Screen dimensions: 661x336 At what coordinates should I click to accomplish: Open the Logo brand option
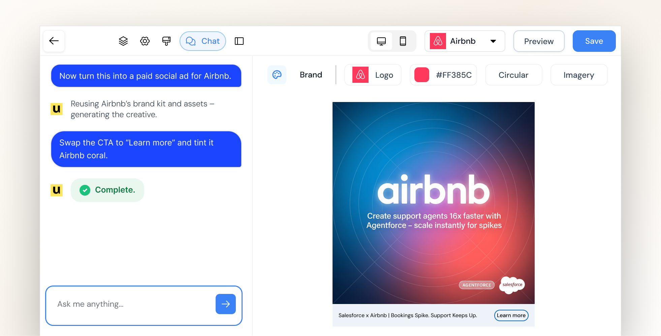pos(373,75)
